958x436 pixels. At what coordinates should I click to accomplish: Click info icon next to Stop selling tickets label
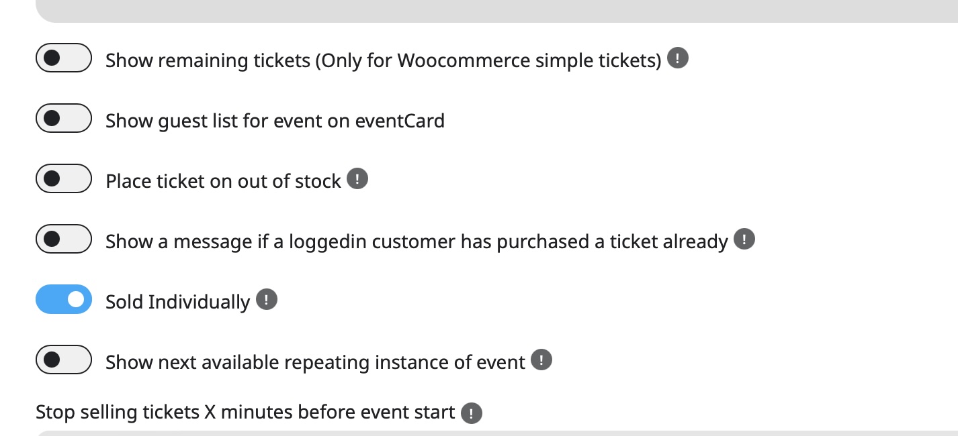tap(472, 413)
